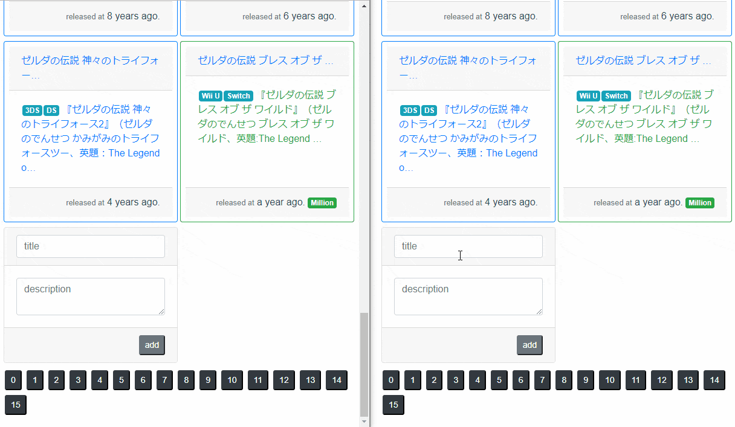Viewport: 735px width, 427px height.
Task: Go to page 9 in the left pane
Action: coord(207,380)
